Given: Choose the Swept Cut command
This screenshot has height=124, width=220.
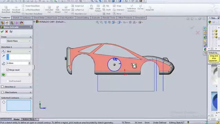Looking at the screenshot, I should (x=78, y=6).
